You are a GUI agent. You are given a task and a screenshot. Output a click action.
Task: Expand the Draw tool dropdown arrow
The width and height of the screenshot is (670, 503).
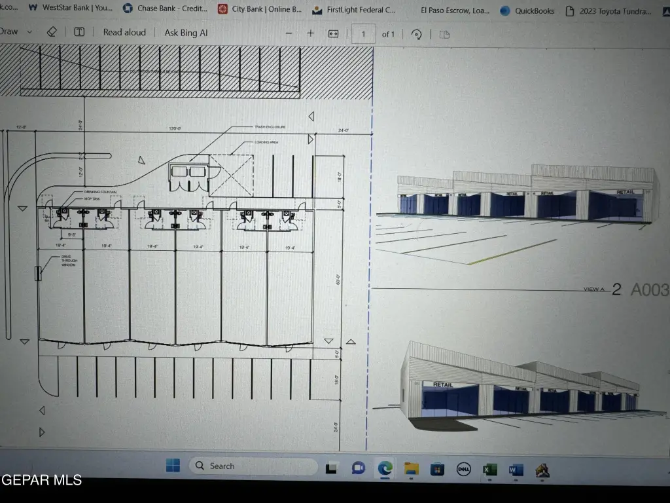[29, 31]
